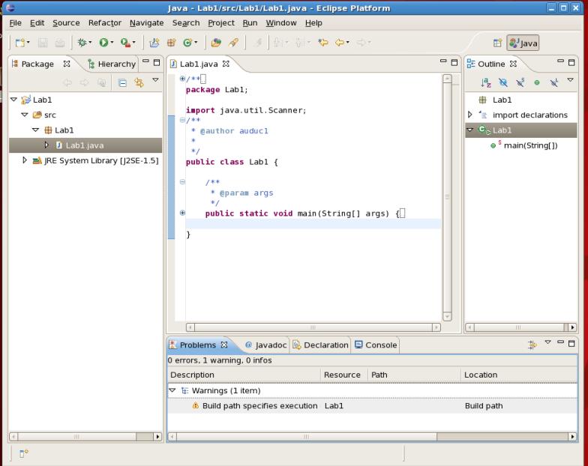Collapse the src folder in Package Explorer
Image resolution: width=588 pixels, height=466 pixels.
point(25,115)
